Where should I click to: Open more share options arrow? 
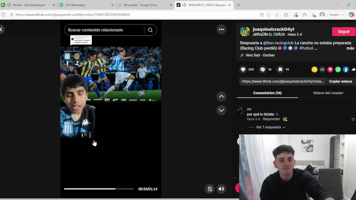353,70
